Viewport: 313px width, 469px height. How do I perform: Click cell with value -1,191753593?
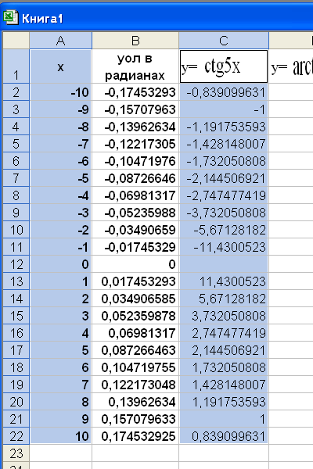click(224, 127)
